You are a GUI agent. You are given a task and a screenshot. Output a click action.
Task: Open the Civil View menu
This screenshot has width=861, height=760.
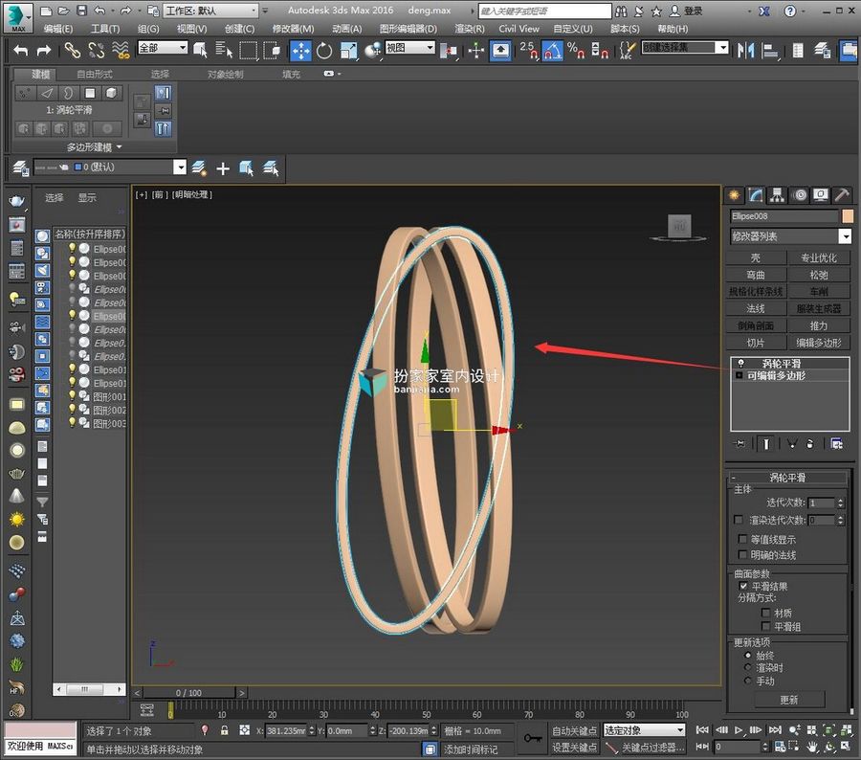519,29
